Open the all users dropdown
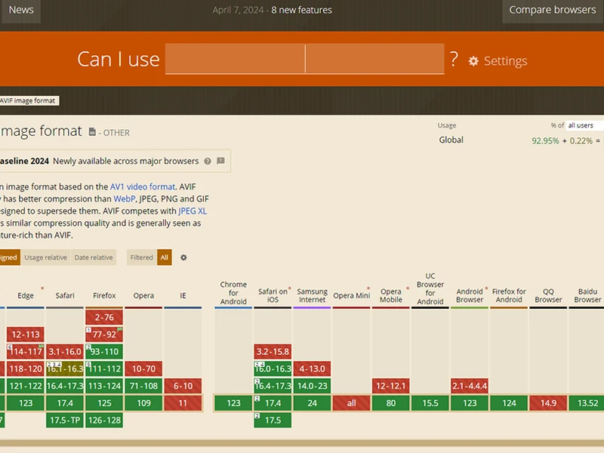Screen dimensions: 604x453 click(584, 125)
